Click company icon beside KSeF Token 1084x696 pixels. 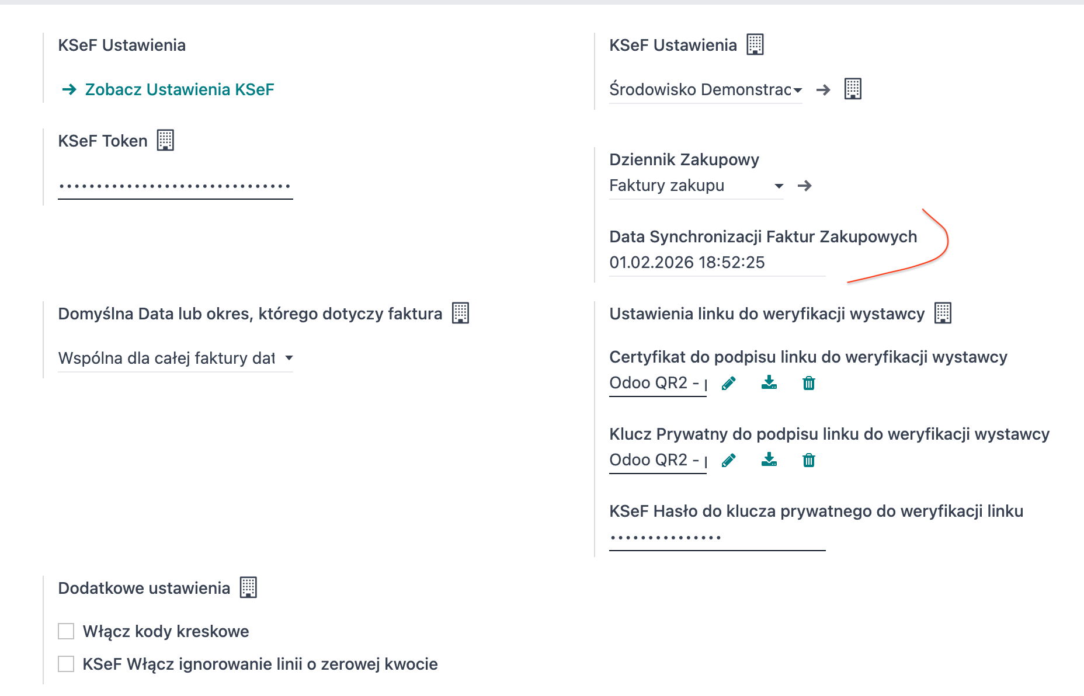165,140
